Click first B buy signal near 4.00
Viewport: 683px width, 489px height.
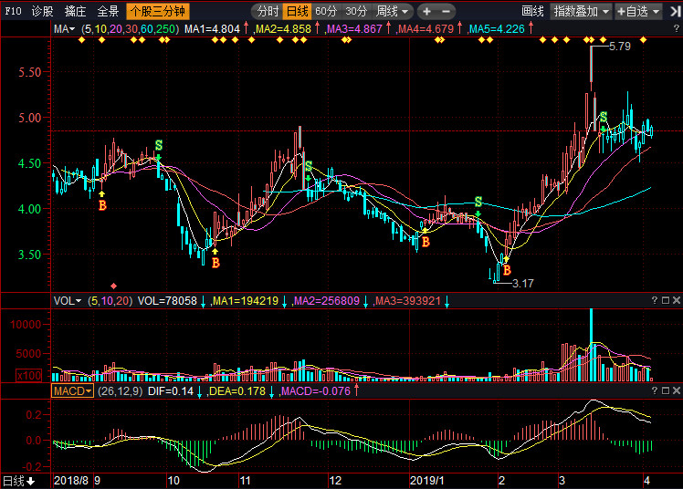click(102, 205)
